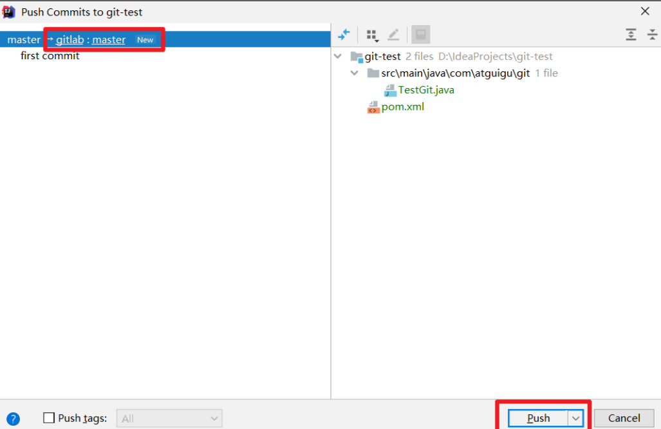
Task: Toggle the preview diff panel icon
Action: [421, 35]
